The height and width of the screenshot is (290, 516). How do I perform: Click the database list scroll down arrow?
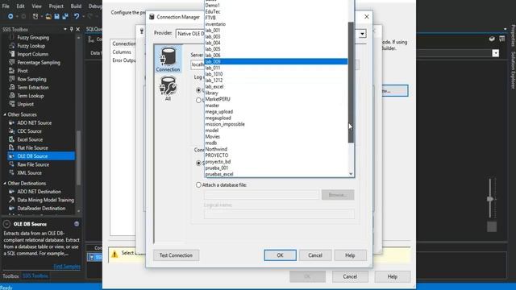(351, 174)
